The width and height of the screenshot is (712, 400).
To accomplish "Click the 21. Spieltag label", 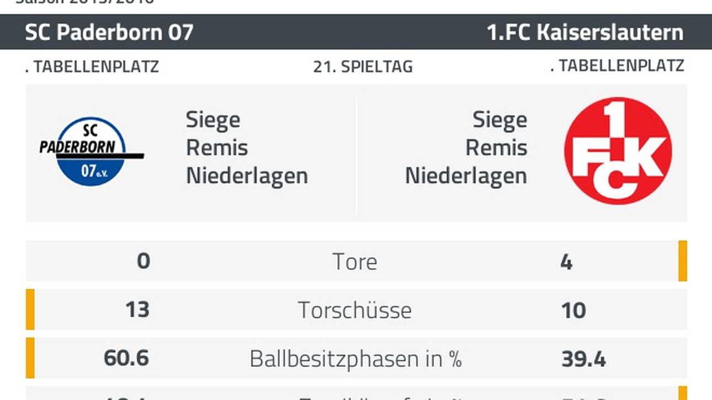I will tap(363, 67).
